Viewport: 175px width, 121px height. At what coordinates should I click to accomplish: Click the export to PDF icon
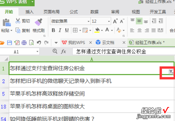pyautogui.click(x=17, y=43)
